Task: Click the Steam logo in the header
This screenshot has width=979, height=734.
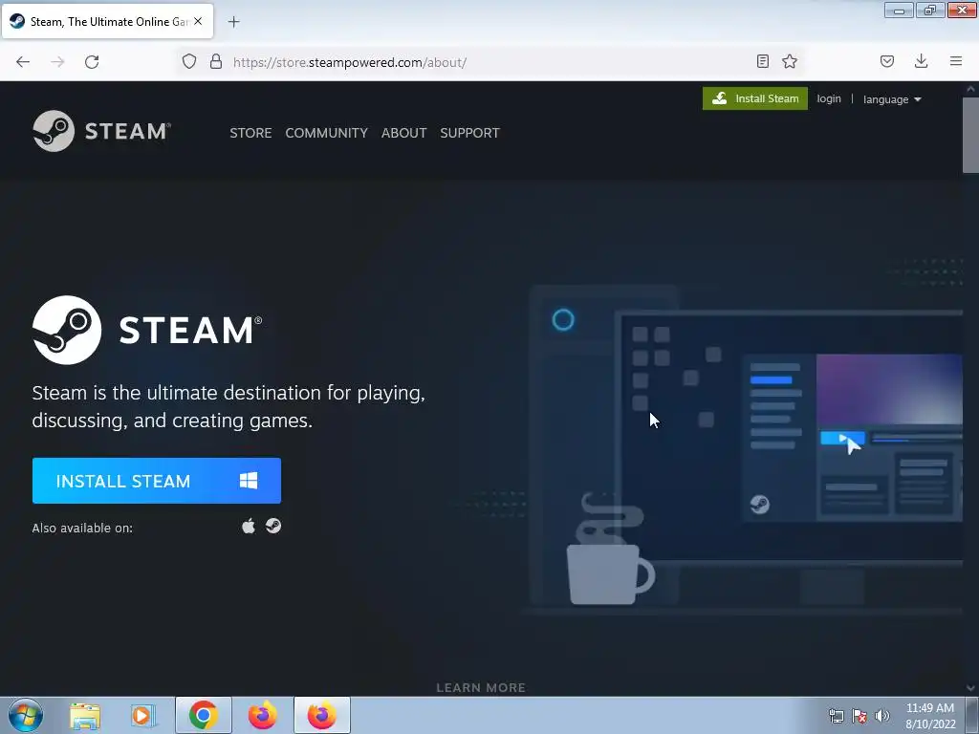Action: [x=101, y=131]
